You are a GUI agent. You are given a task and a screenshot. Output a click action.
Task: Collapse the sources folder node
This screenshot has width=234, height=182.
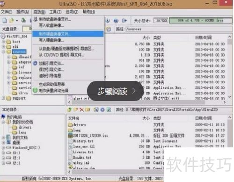(3, 51)
